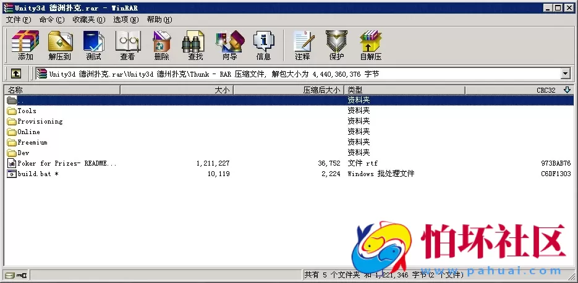The height and width of the screenshot is (283, 578).
Task: Show archive Info (信息) icon
Action: (263, 45)
